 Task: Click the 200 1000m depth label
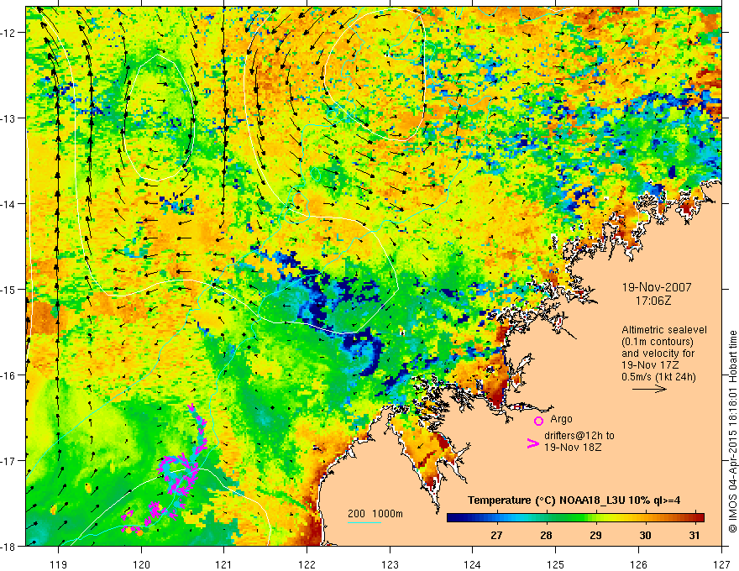click(375, 514)
